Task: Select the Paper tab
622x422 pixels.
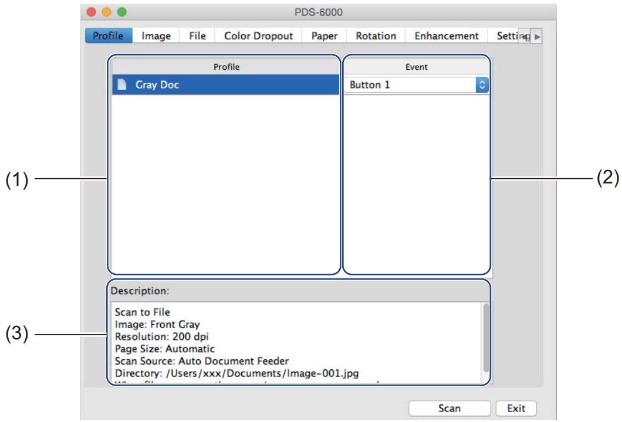Action: pos(324,36)
